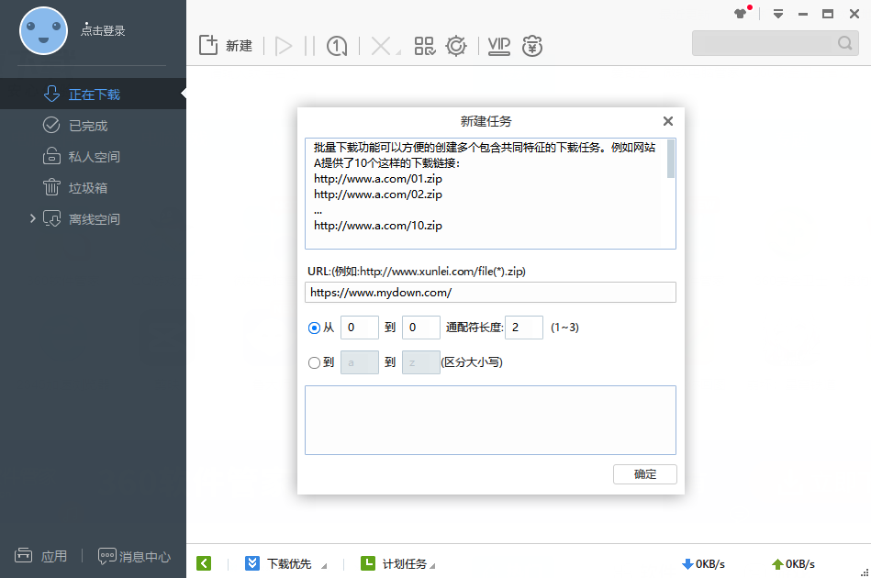The image size is (871, 578).
Task: Open 垃圾箱 in the sidebar
Action: [88, 188]
